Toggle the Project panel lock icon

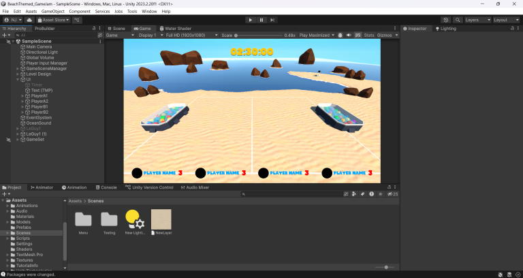click(x=390, y=187)
